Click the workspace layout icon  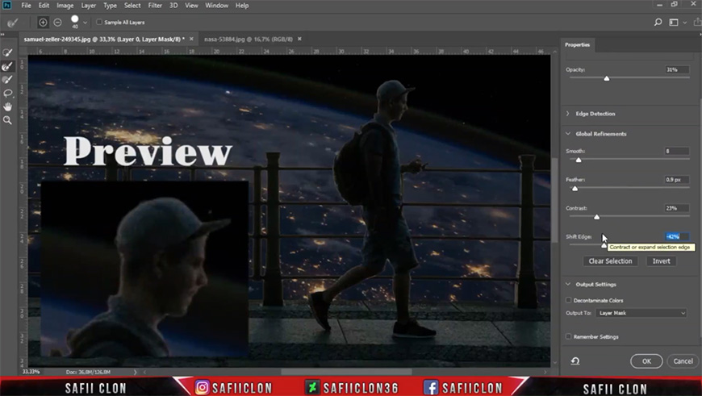click(x=673, y=22)
